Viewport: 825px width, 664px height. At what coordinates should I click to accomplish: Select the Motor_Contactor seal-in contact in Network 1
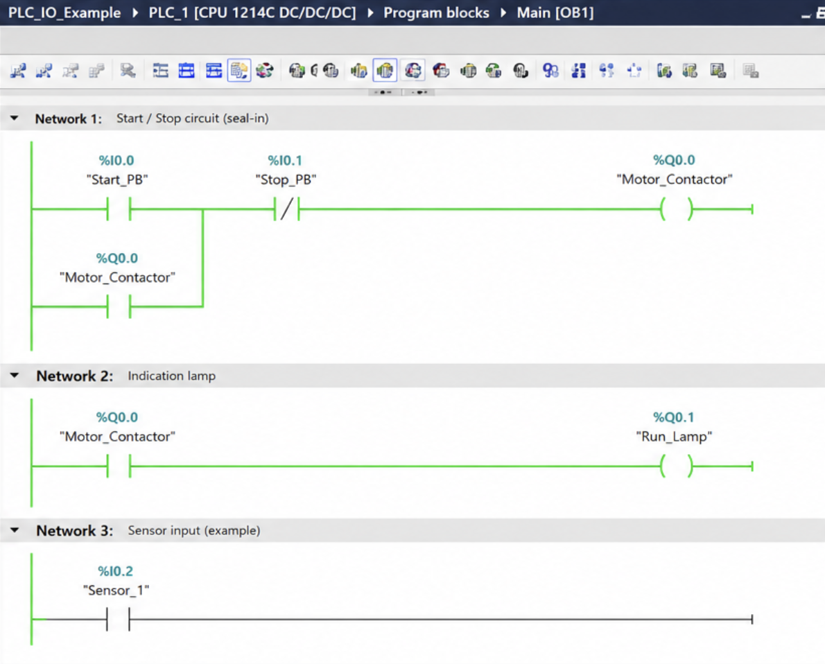119,306
